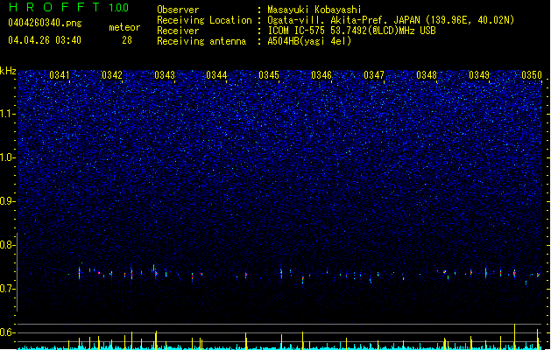Click the 0341 time marker

[x=60, y=75]
